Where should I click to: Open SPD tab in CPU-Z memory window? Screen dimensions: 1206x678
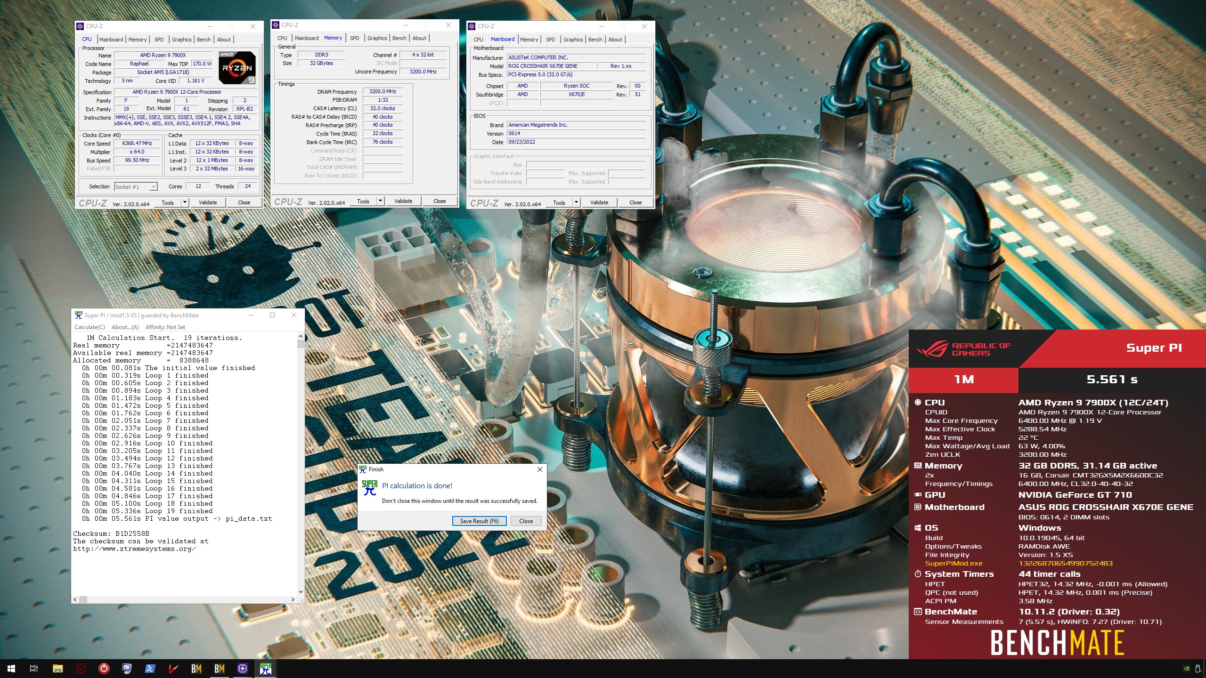[x=354, y=38]
